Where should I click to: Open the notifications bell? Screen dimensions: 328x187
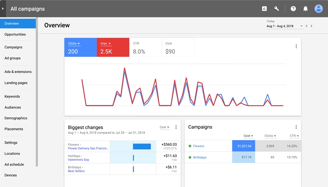pos(305,8)
